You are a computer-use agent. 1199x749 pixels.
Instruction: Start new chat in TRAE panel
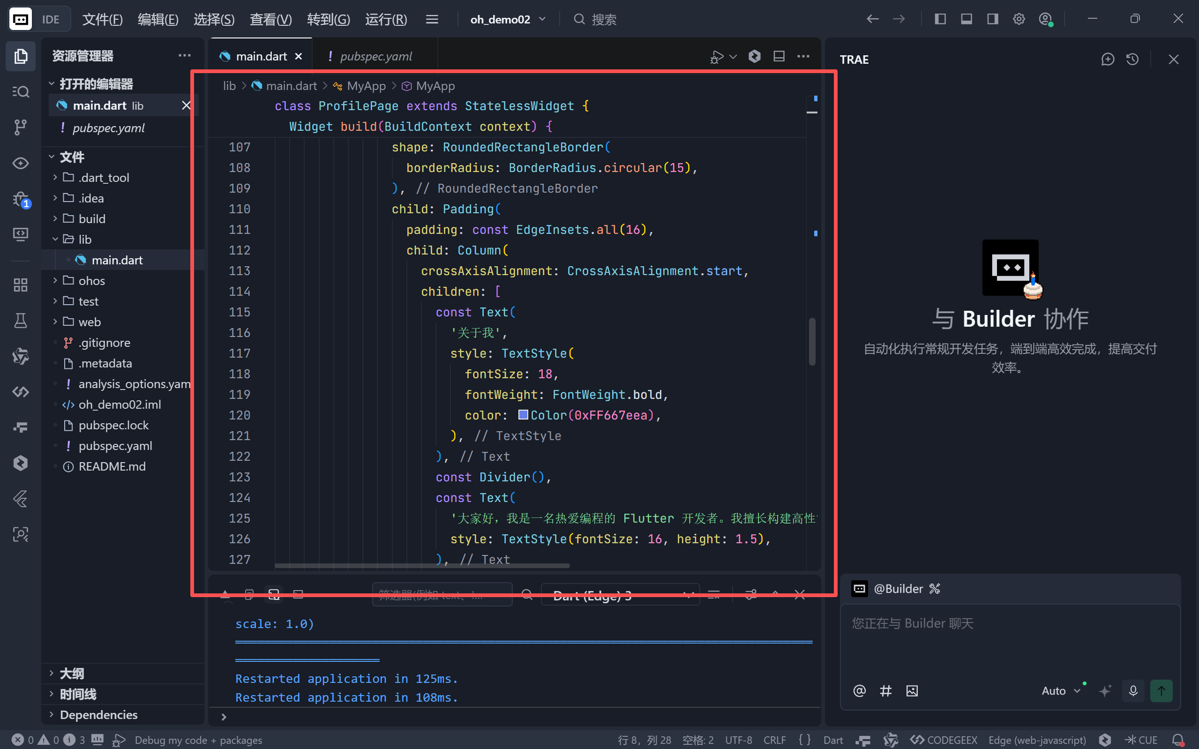(x=1108, y=60)
